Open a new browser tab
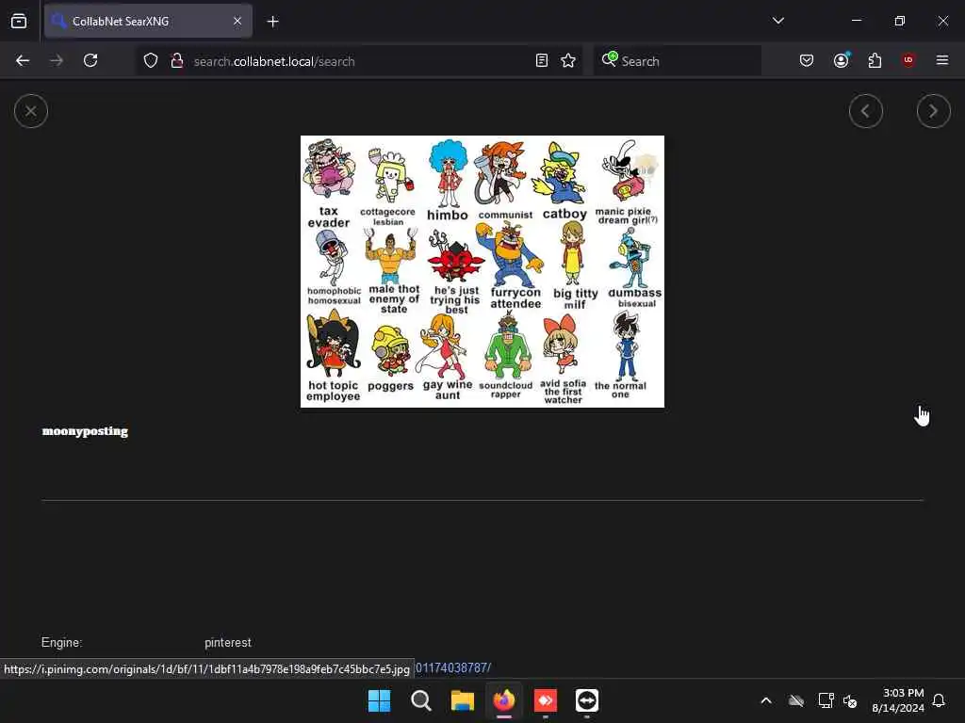 (x=272, y=22)
